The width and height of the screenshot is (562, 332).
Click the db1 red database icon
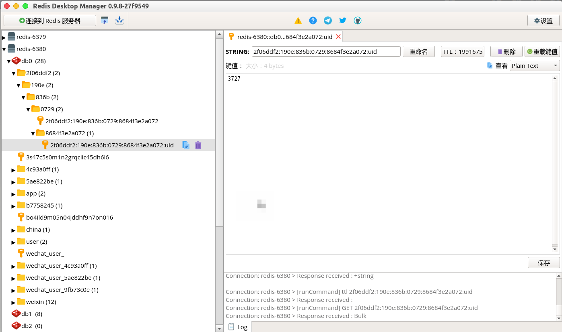[16, 314]
